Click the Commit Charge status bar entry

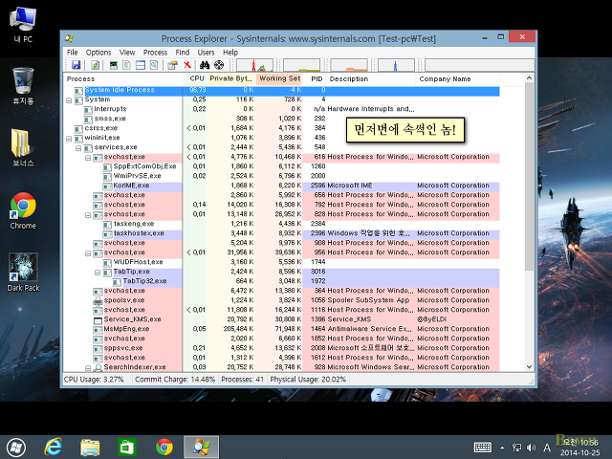pos(175,380)
